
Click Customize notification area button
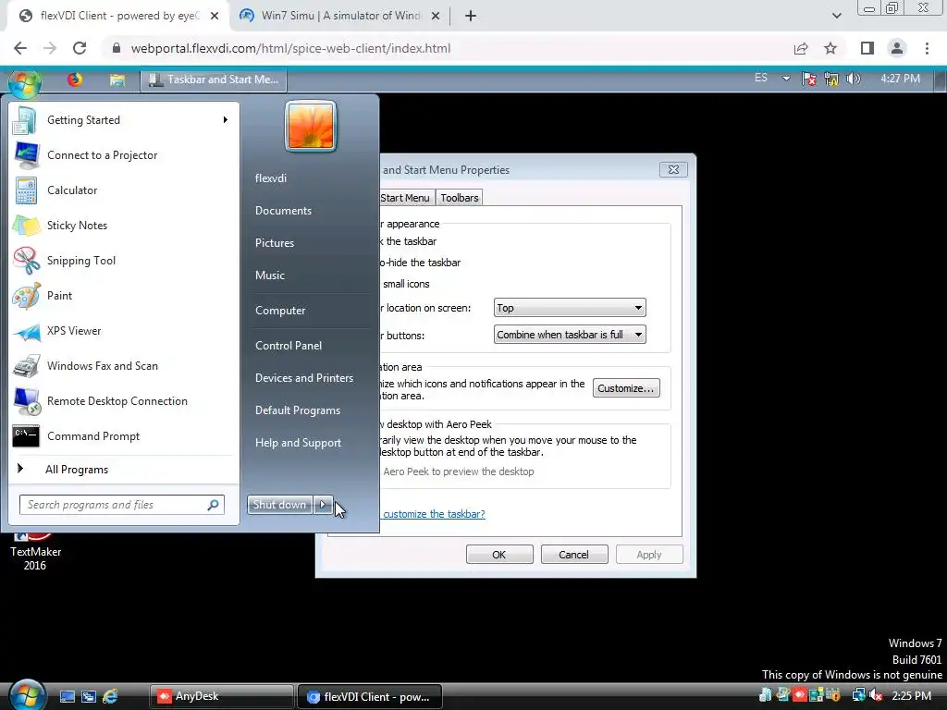point(626,388)
